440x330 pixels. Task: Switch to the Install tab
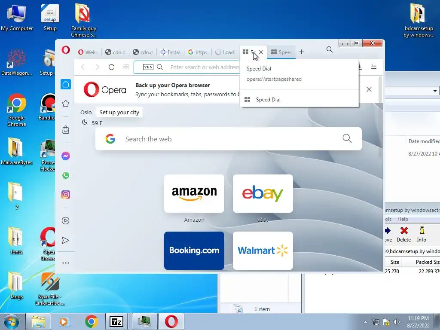[x=170, y=52]
